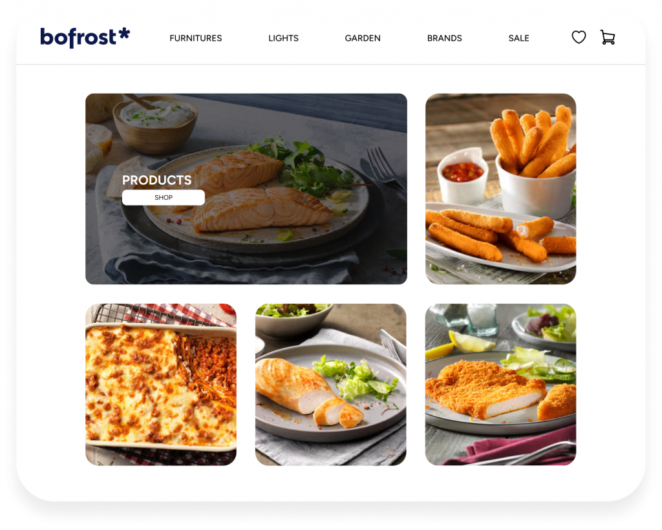The image size is (662, 530).
Task: Open the BRANDS navigation link
Action: [444, 38]
